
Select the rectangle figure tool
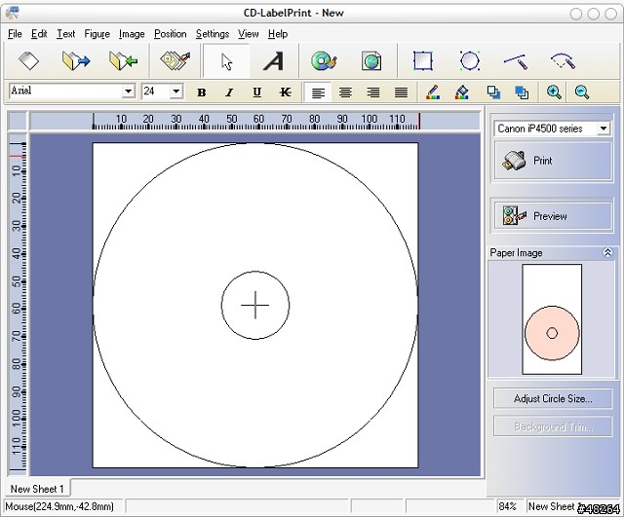(x=422, y=61)
